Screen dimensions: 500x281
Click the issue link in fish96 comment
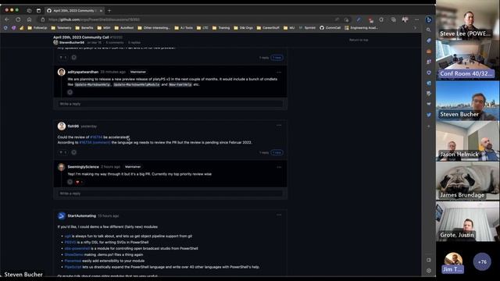tap(96, 137)
